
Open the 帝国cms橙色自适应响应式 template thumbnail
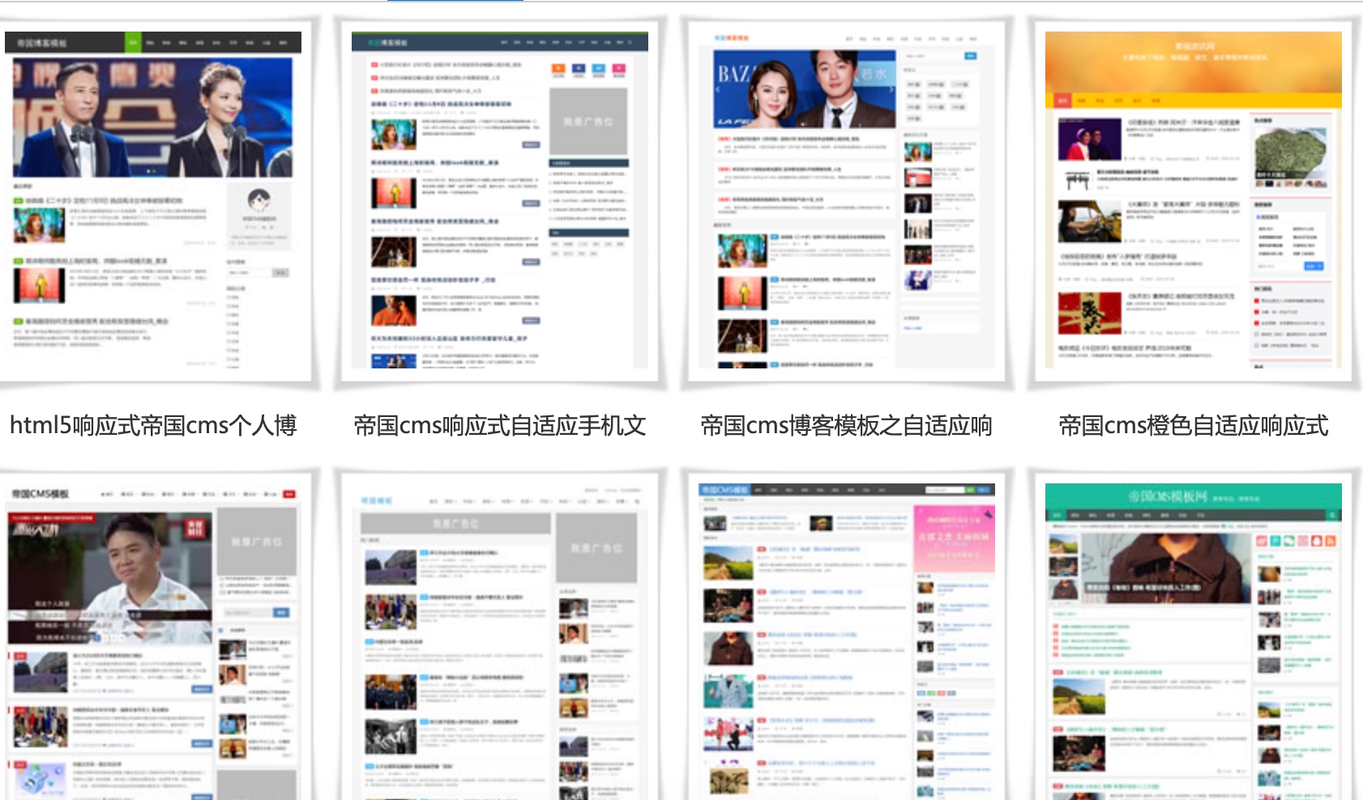(1194, 200)
